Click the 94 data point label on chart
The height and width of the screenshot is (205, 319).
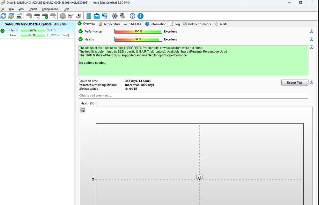tap(199, 177)
